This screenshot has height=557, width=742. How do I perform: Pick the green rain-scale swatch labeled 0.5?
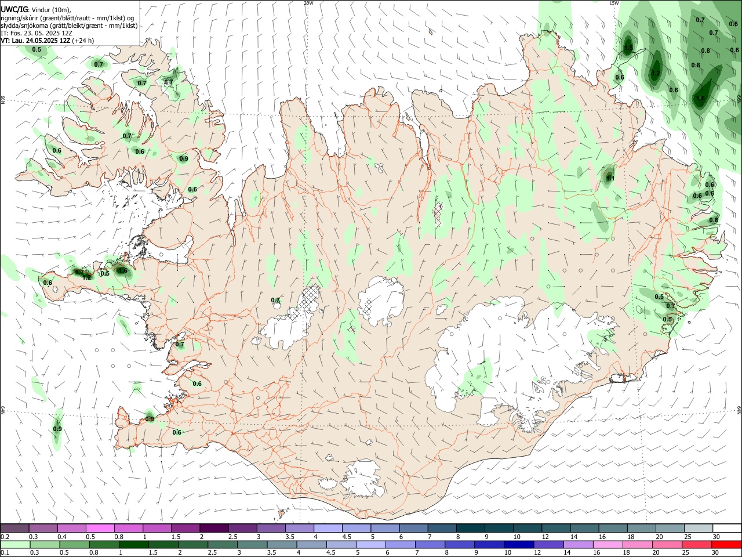[75, 544]
